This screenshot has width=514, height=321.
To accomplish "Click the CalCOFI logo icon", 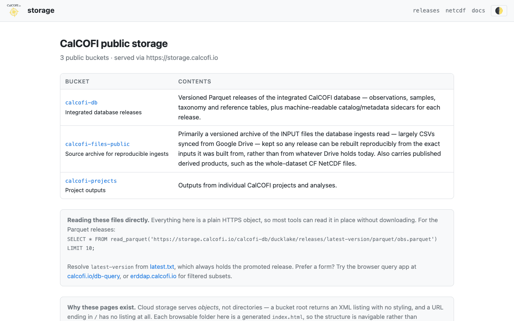I will [x=14, y=10].
